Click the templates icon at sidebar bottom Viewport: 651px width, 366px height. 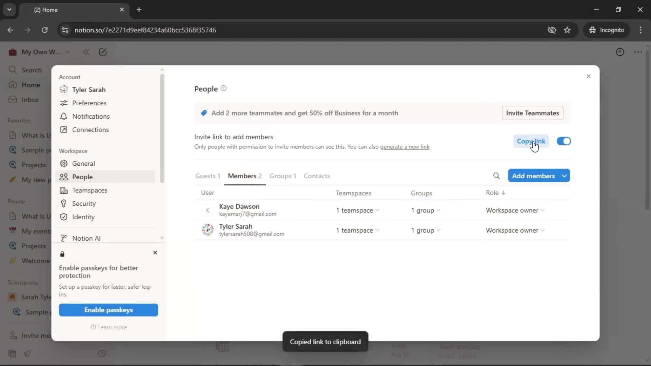point(12,354)
